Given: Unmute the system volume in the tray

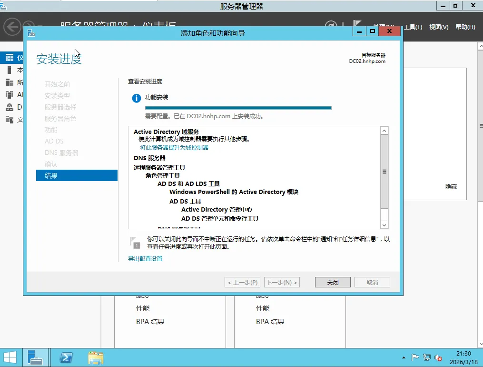Looking at the screenshot, I should (x=439, y=357).
